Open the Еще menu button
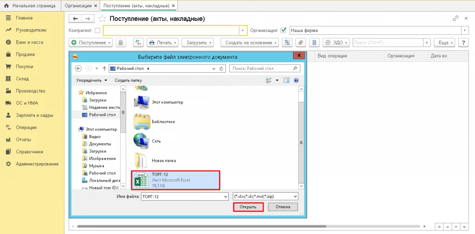This screenshot has height=234, width=475. [445, 43]
